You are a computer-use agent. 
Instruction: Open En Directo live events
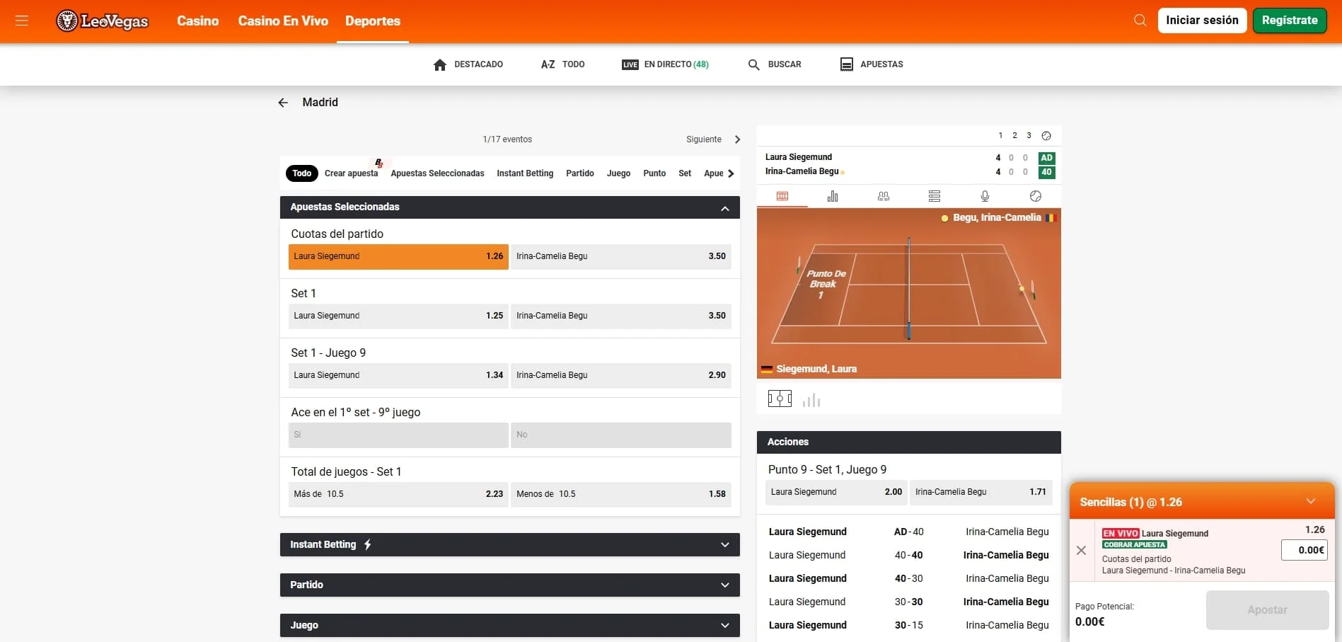(665, 64)
